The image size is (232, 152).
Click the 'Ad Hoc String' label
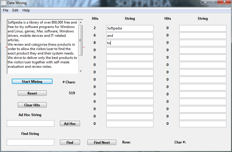pyautogui.click(x=30, y=115)
